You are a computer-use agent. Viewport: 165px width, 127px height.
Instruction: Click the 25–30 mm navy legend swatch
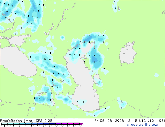point(53,124)
